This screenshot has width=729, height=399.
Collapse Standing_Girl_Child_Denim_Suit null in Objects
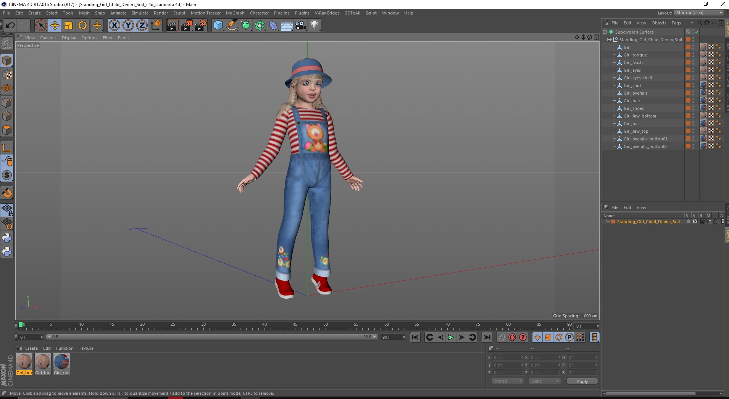click(x=609, y=40)
